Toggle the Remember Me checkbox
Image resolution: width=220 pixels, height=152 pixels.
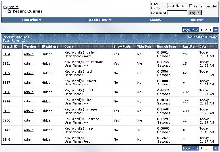[x=191, y=6]
